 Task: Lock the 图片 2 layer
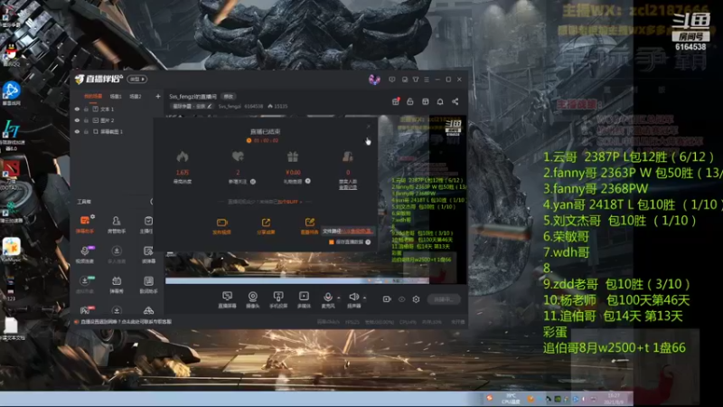(x=86, y=120)
